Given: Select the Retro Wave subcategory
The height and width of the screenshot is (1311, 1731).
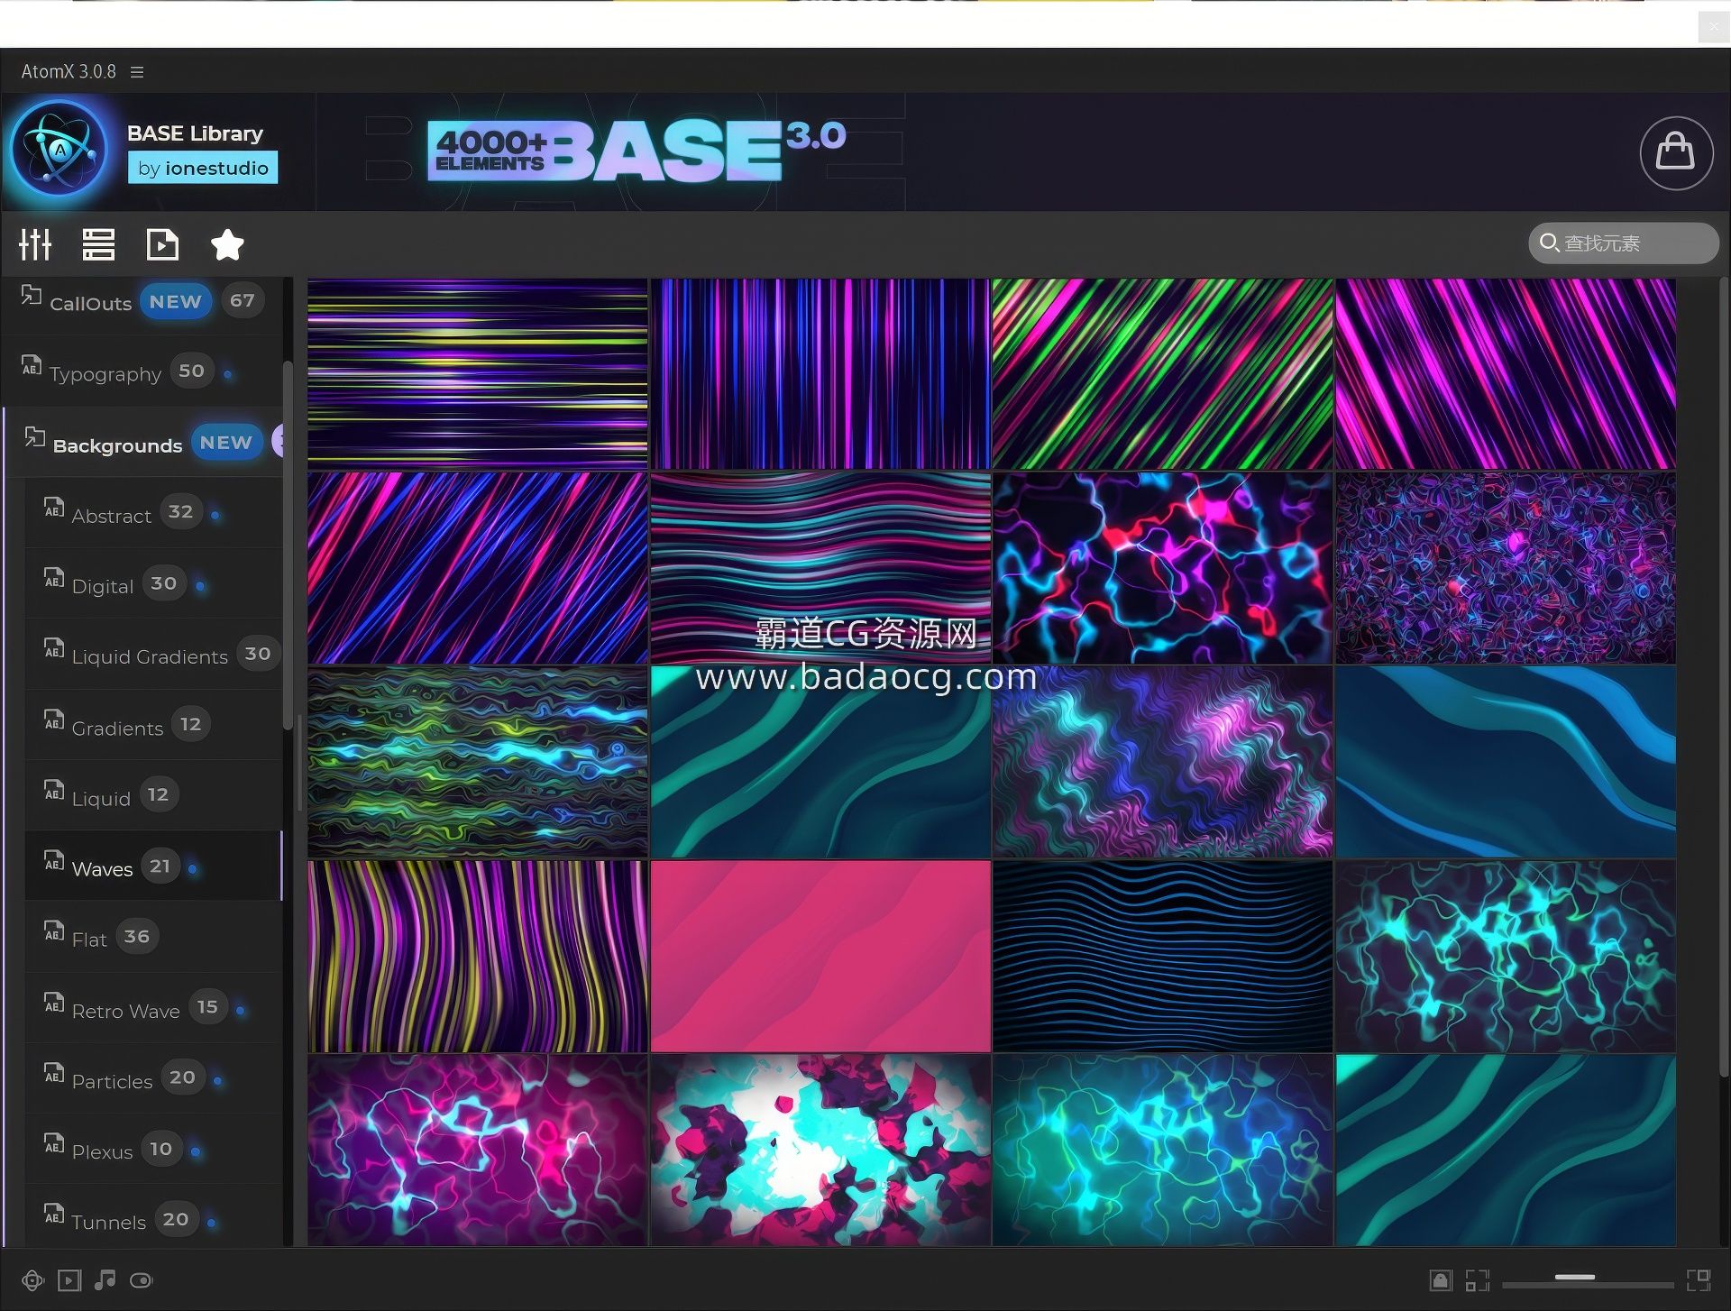Looking at the screenshot, I should (153, 1008).
